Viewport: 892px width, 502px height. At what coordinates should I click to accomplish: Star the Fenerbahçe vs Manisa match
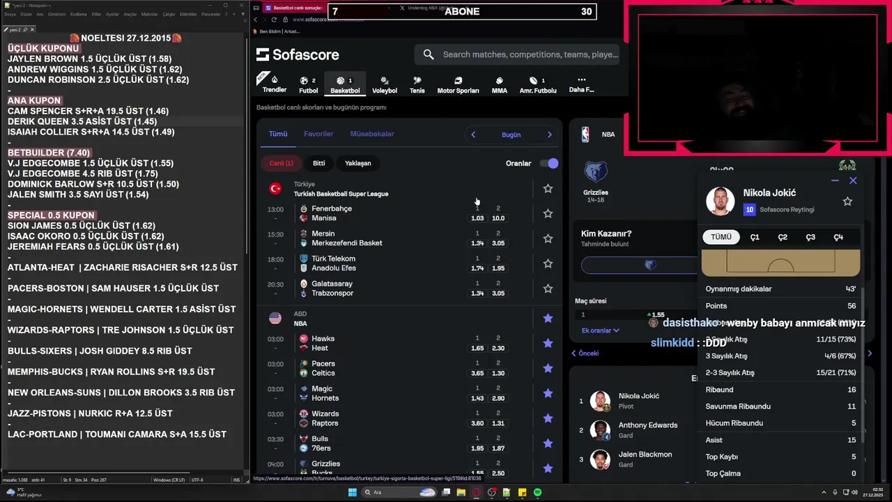pos(548,213)
